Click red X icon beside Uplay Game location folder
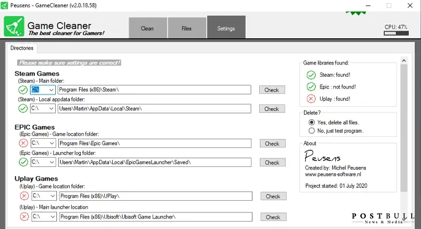 (24, 196)
